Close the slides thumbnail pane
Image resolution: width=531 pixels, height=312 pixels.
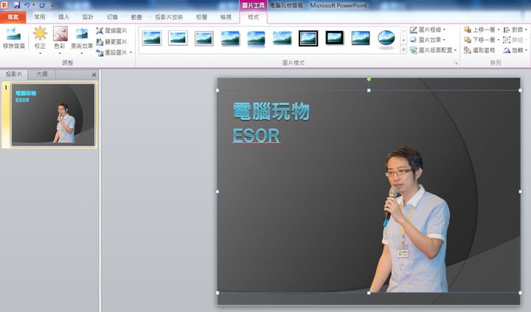coord(94,74)
